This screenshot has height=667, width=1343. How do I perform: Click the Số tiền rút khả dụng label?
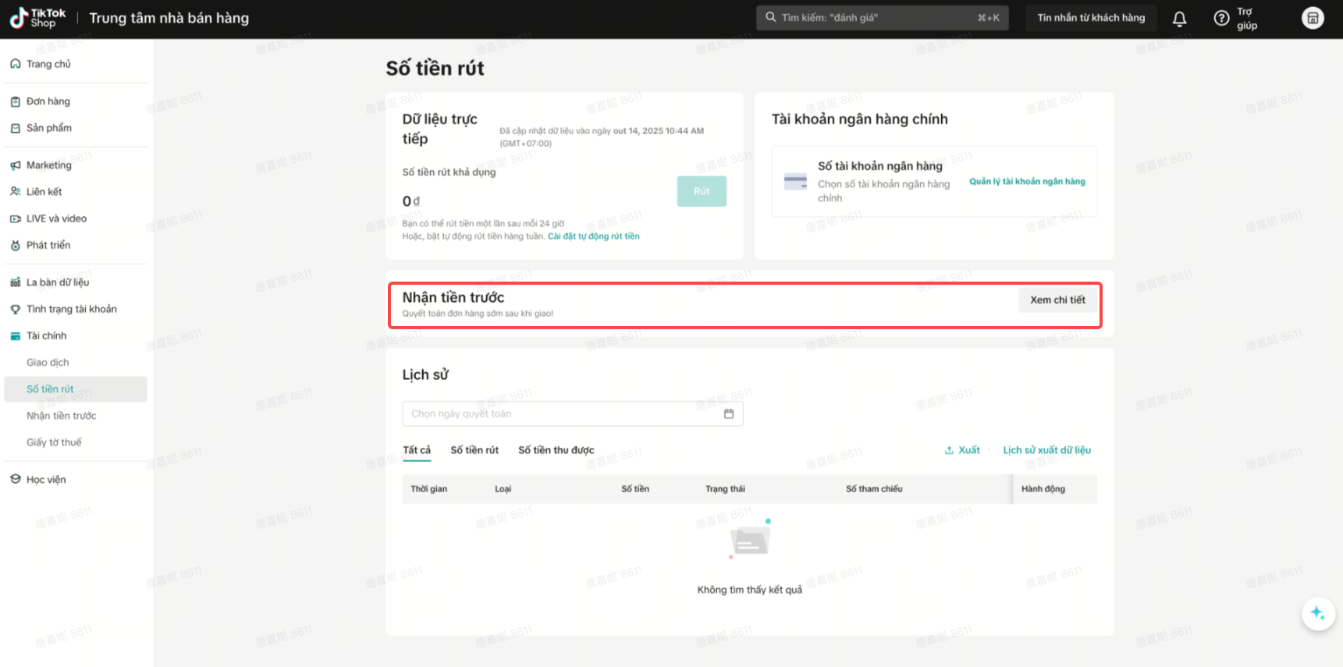[449, 172]
